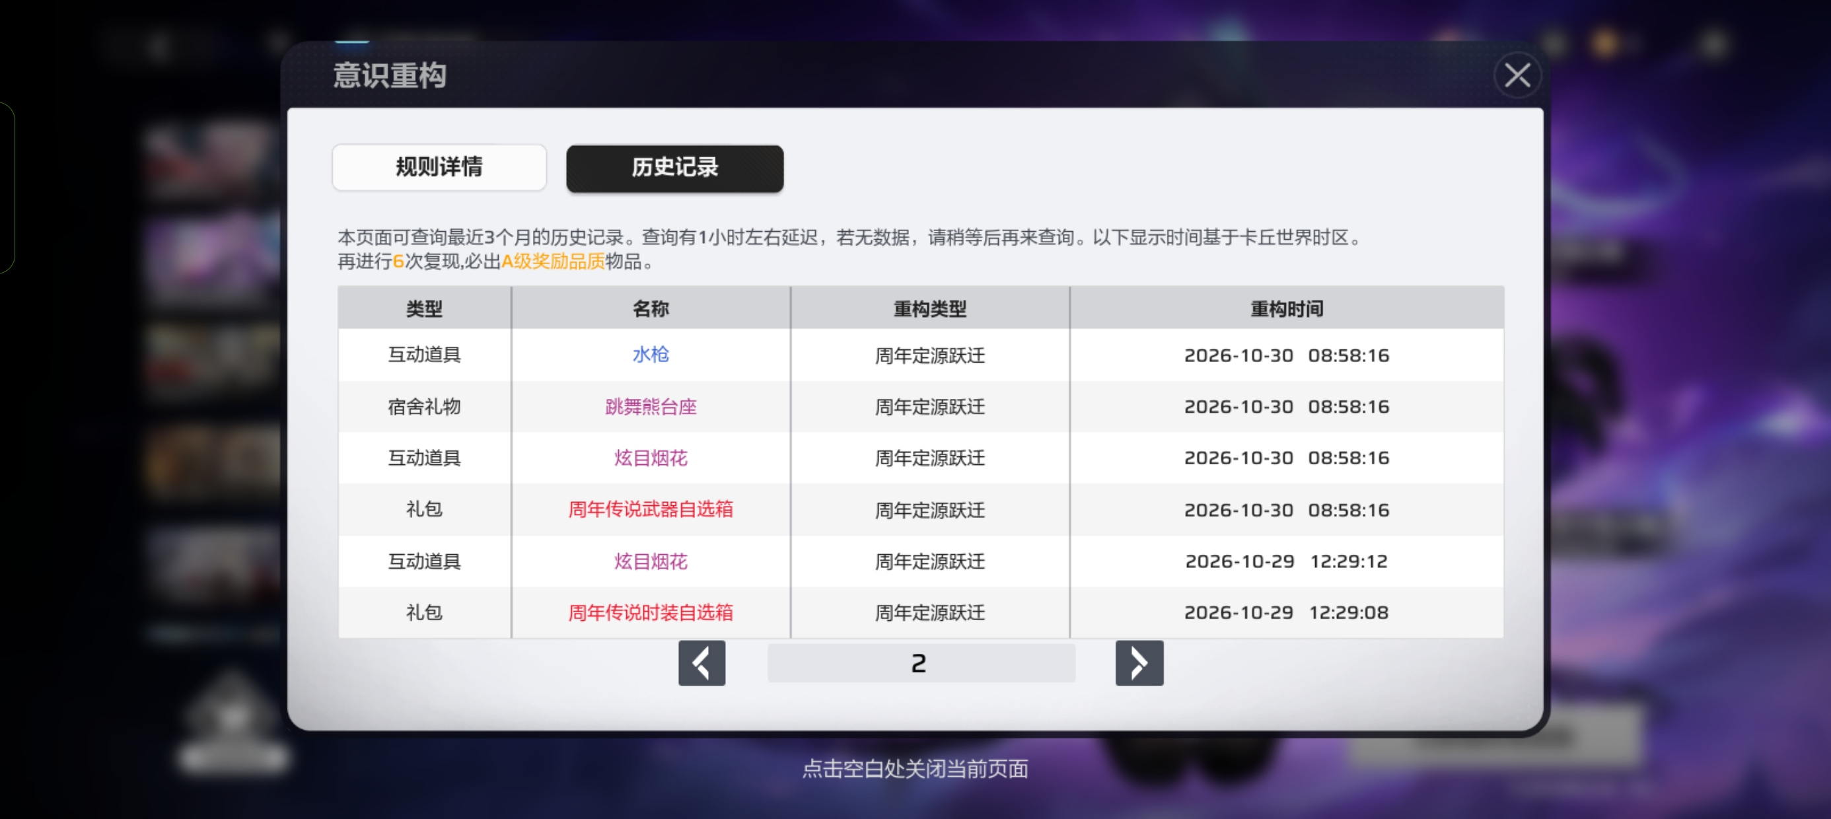Click 周年传说武器自选箱 entry
The height and width of the screenshot is (819, 1831).
pos(651,509)
